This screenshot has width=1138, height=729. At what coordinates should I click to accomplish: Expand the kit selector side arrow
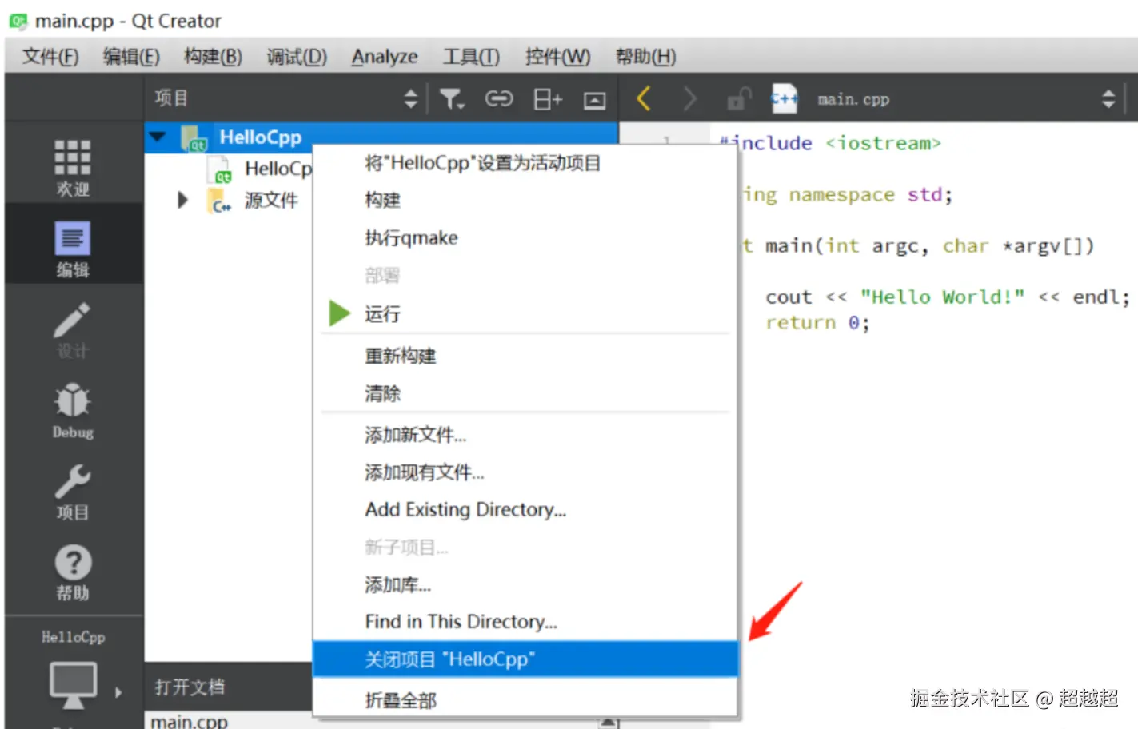point(118,692)
